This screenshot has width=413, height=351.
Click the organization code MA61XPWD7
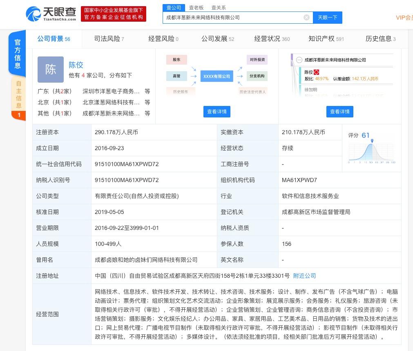299,180
